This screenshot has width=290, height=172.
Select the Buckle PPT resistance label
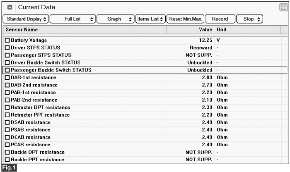click(37, 160)
